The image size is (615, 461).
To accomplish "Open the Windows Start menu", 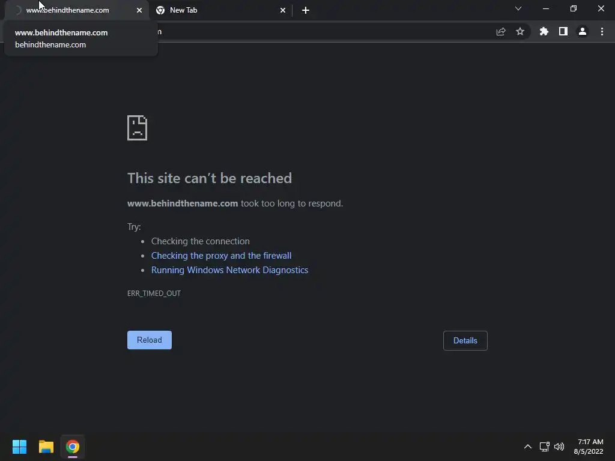I will coord(20,447).
